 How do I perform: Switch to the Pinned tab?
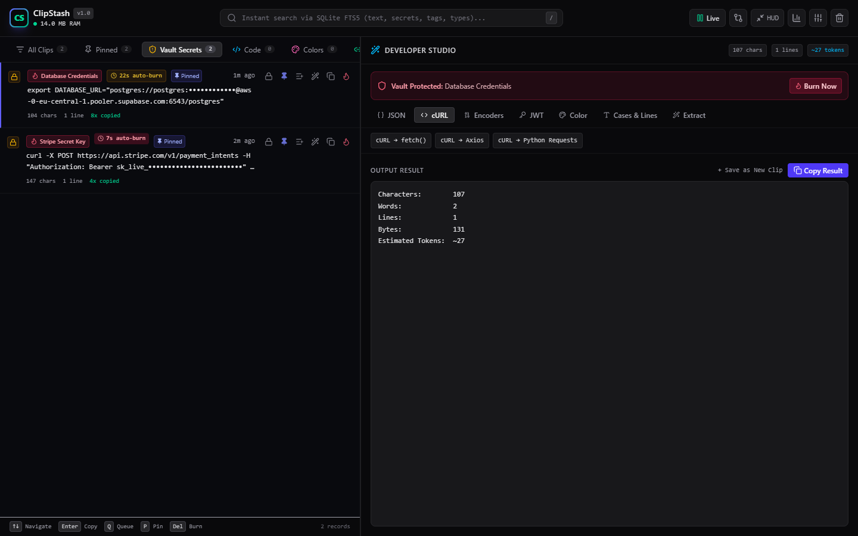[x=107, y=49]
